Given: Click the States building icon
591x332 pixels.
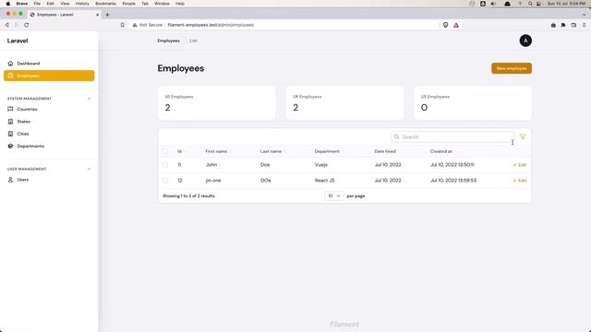Looking at the screenshot, I should click(10, 122).
